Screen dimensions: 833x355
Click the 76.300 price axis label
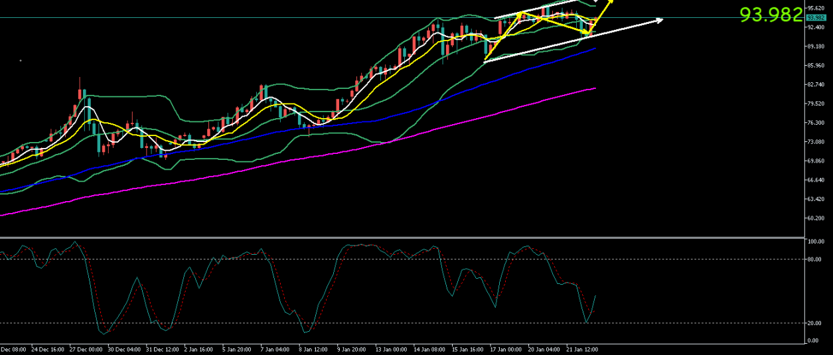tap(817, 123)
